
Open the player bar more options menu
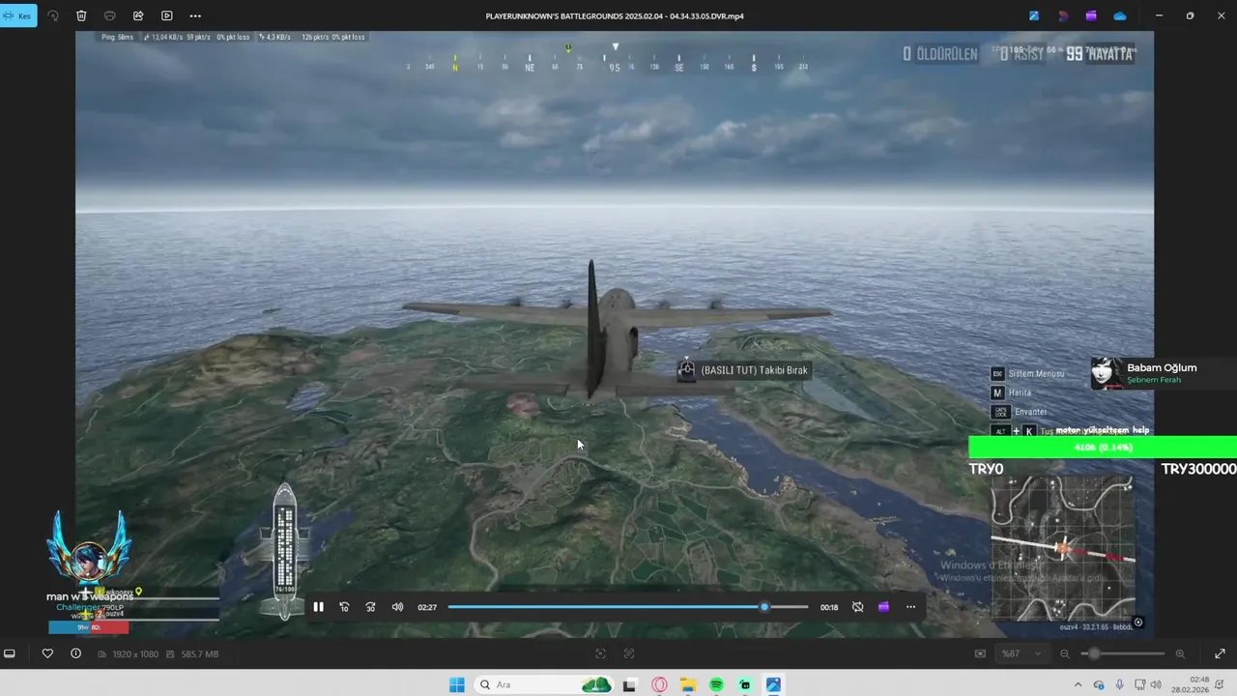(910, 607)
